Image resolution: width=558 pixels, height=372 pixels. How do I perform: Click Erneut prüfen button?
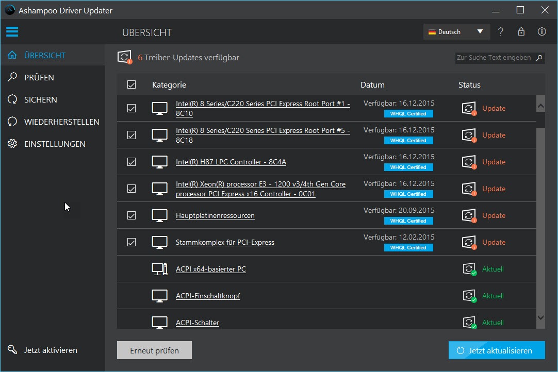click(x=154, y=350)
